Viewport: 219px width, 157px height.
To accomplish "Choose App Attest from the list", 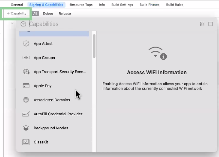I will tap(54, 44).
